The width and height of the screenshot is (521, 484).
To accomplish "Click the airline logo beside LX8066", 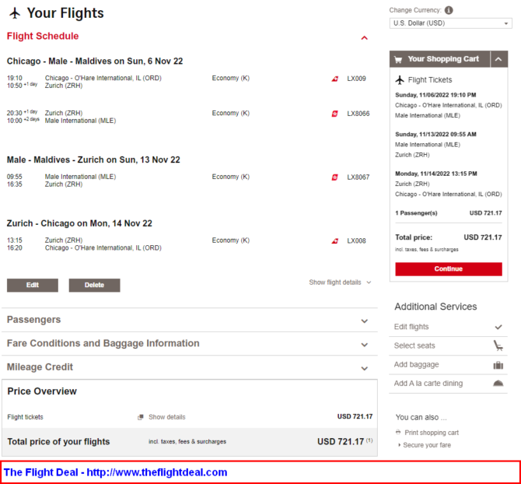I will (335, 114).
